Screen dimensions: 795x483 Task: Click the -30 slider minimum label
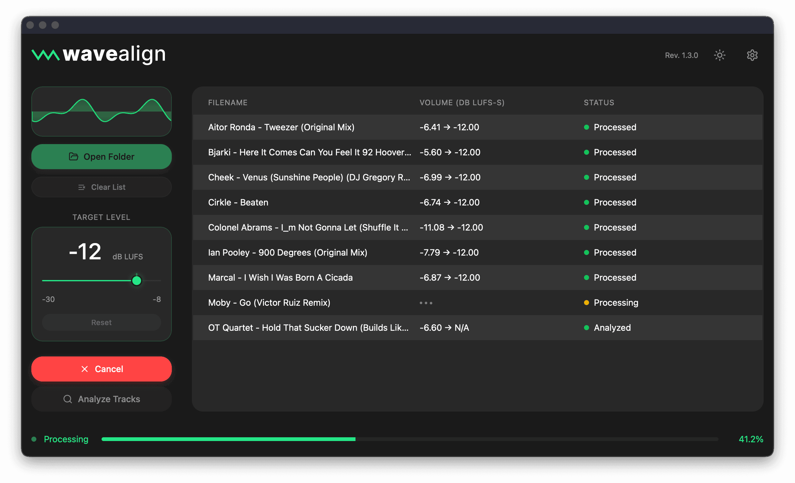click(48, 299)
